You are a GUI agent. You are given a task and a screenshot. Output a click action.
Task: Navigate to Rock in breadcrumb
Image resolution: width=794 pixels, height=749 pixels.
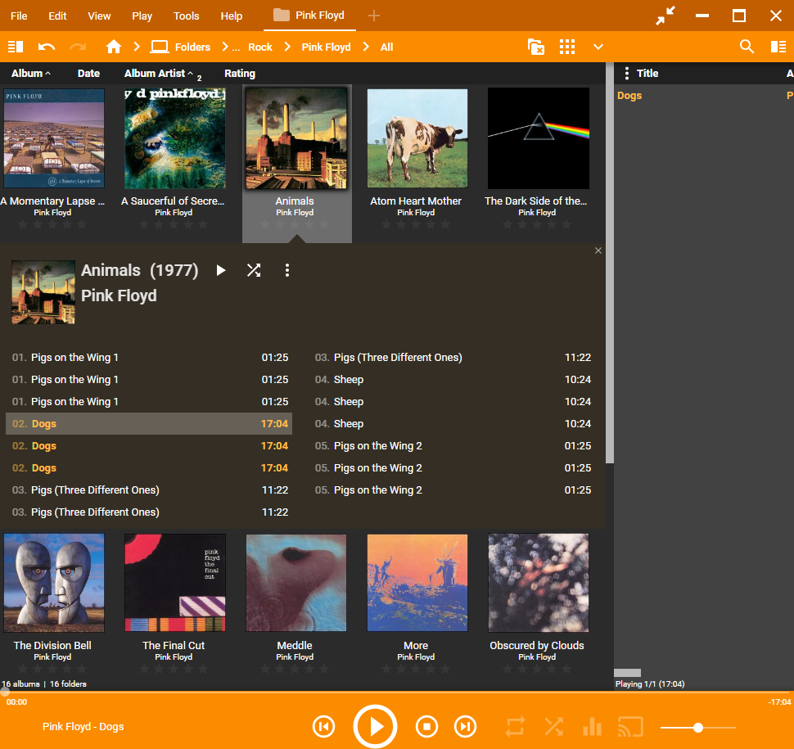[259, 47]
